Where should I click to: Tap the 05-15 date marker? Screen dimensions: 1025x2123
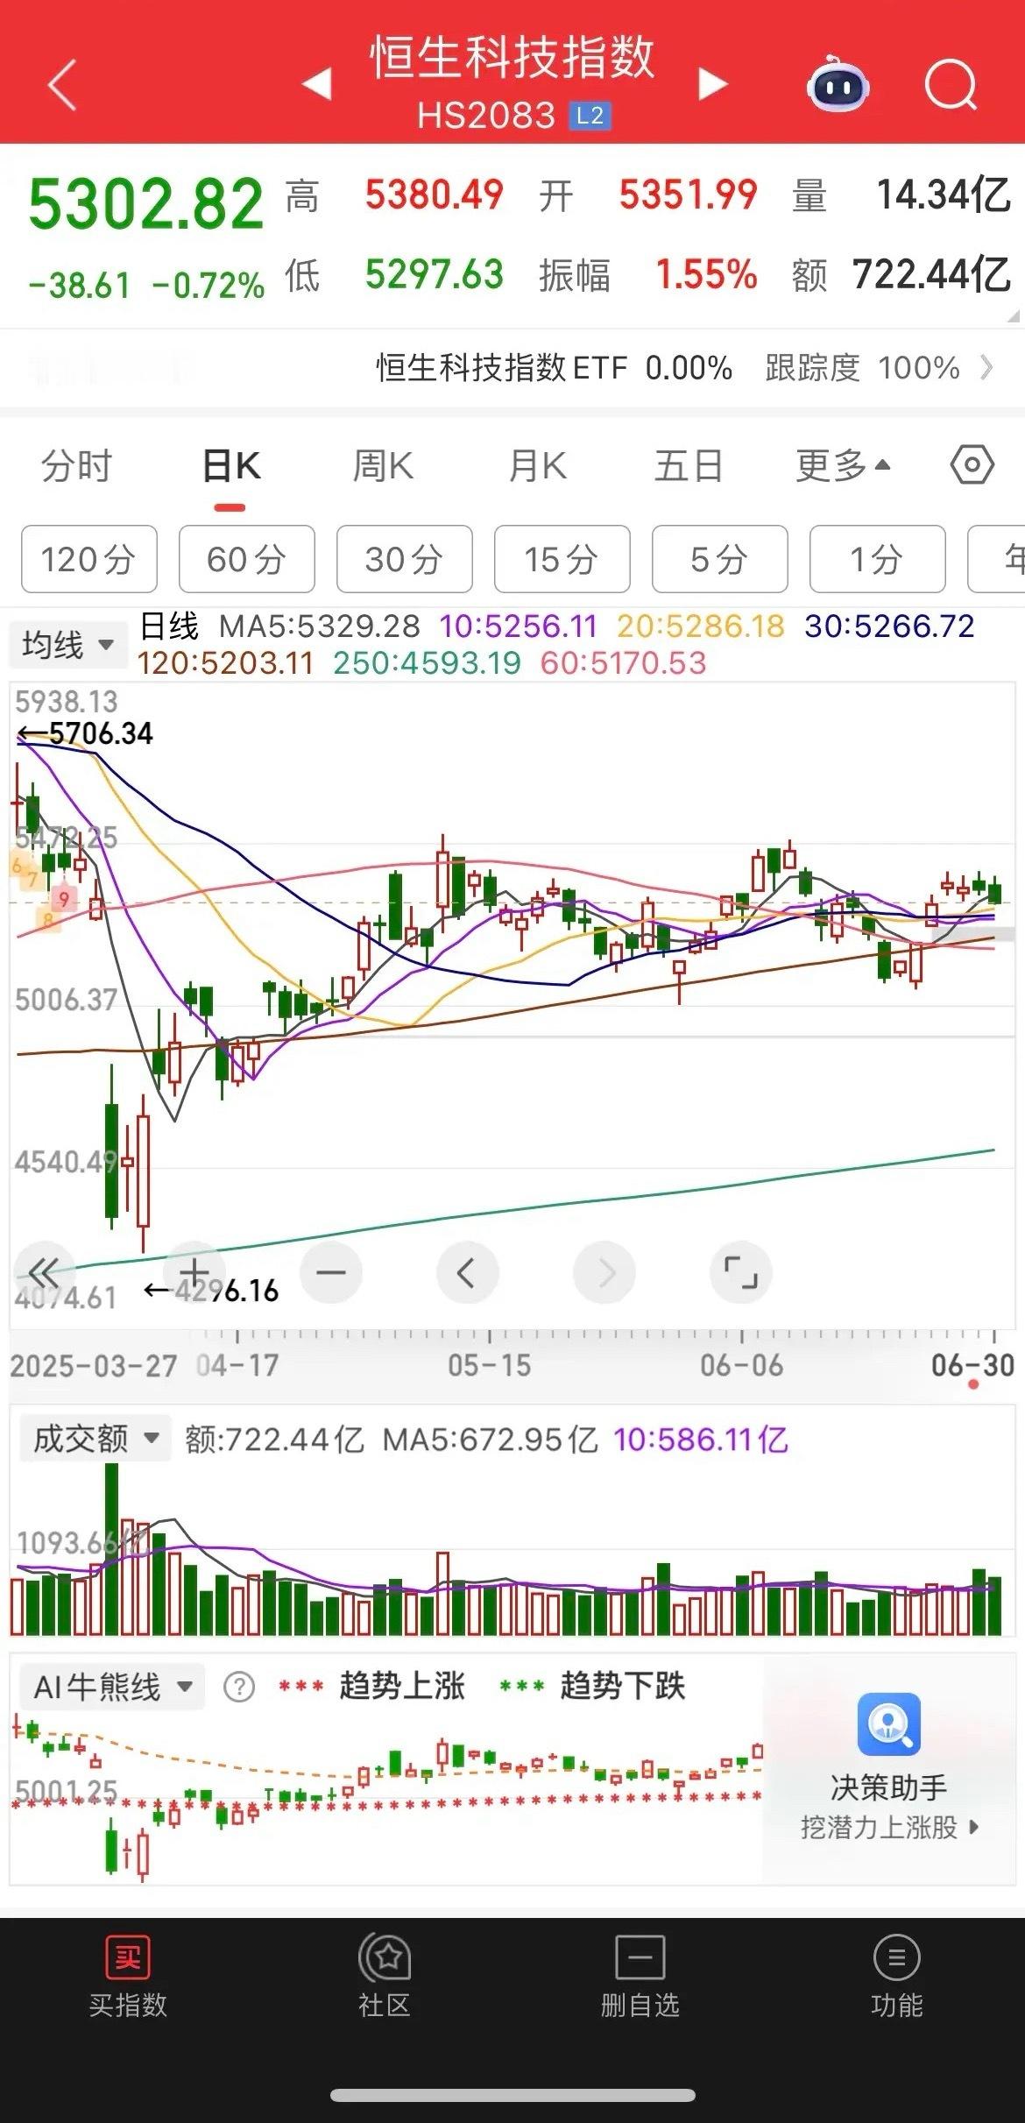click(x=489, y=1365)
